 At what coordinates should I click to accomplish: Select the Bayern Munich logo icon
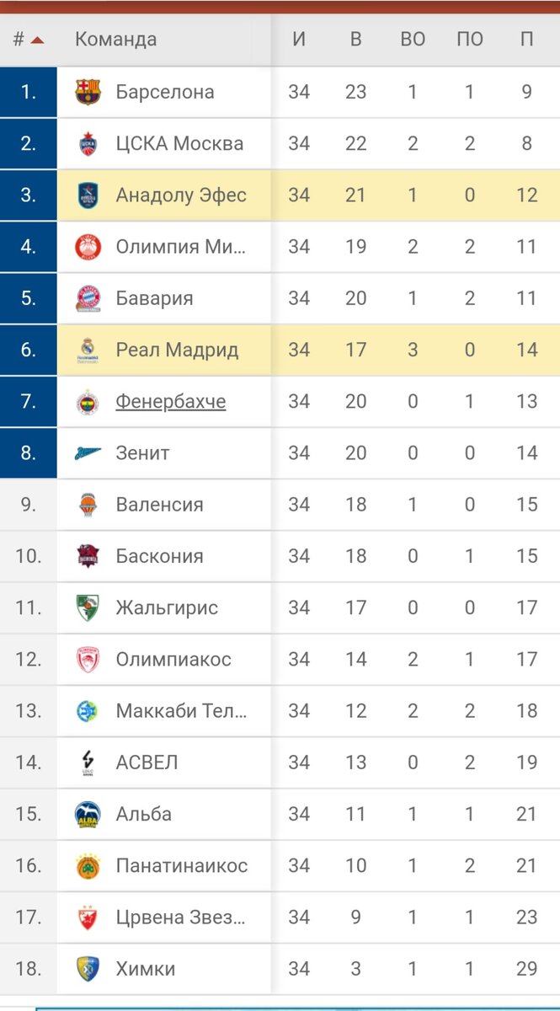88,297
